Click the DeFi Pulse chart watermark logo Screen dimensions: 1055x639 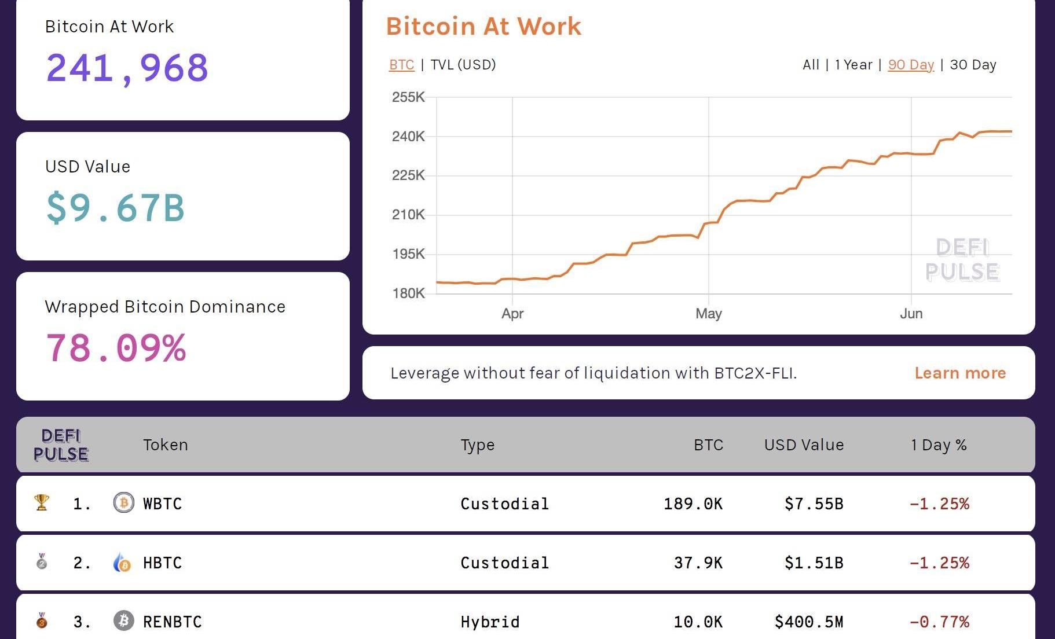click(x=962, y=260)
